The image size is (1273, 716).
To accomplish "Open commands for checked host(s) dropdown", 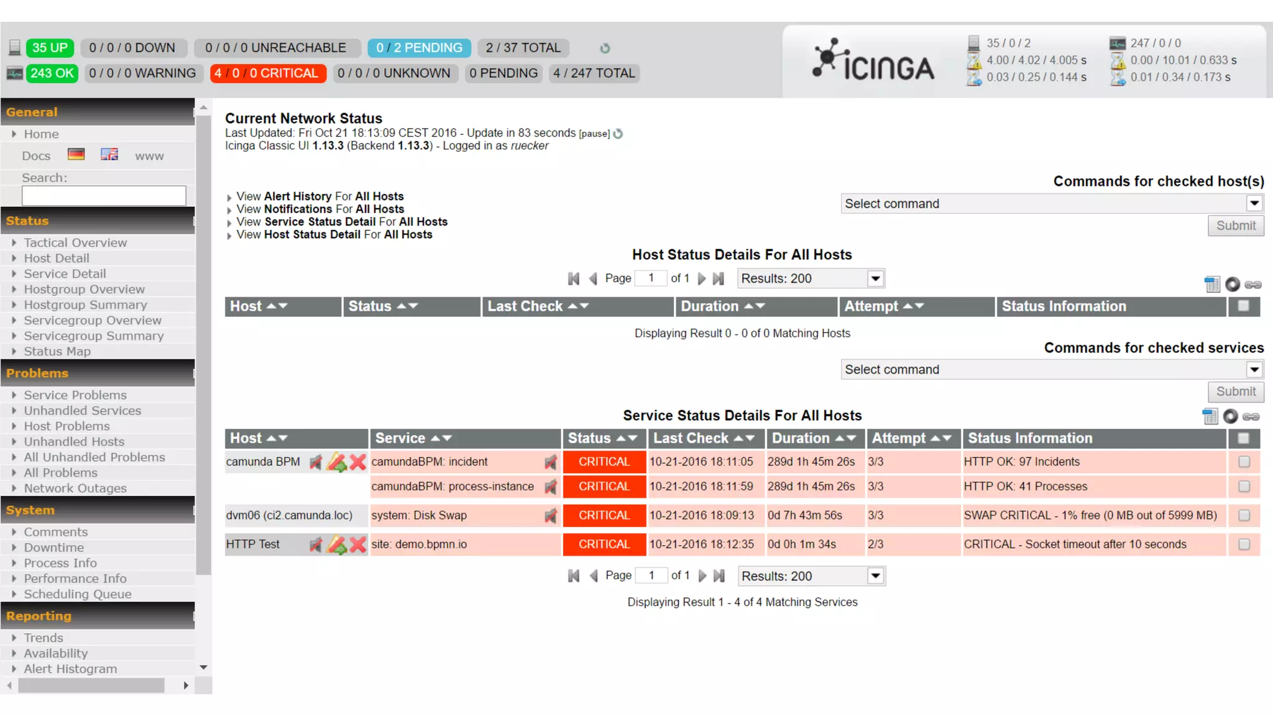I will (1052, 203).
